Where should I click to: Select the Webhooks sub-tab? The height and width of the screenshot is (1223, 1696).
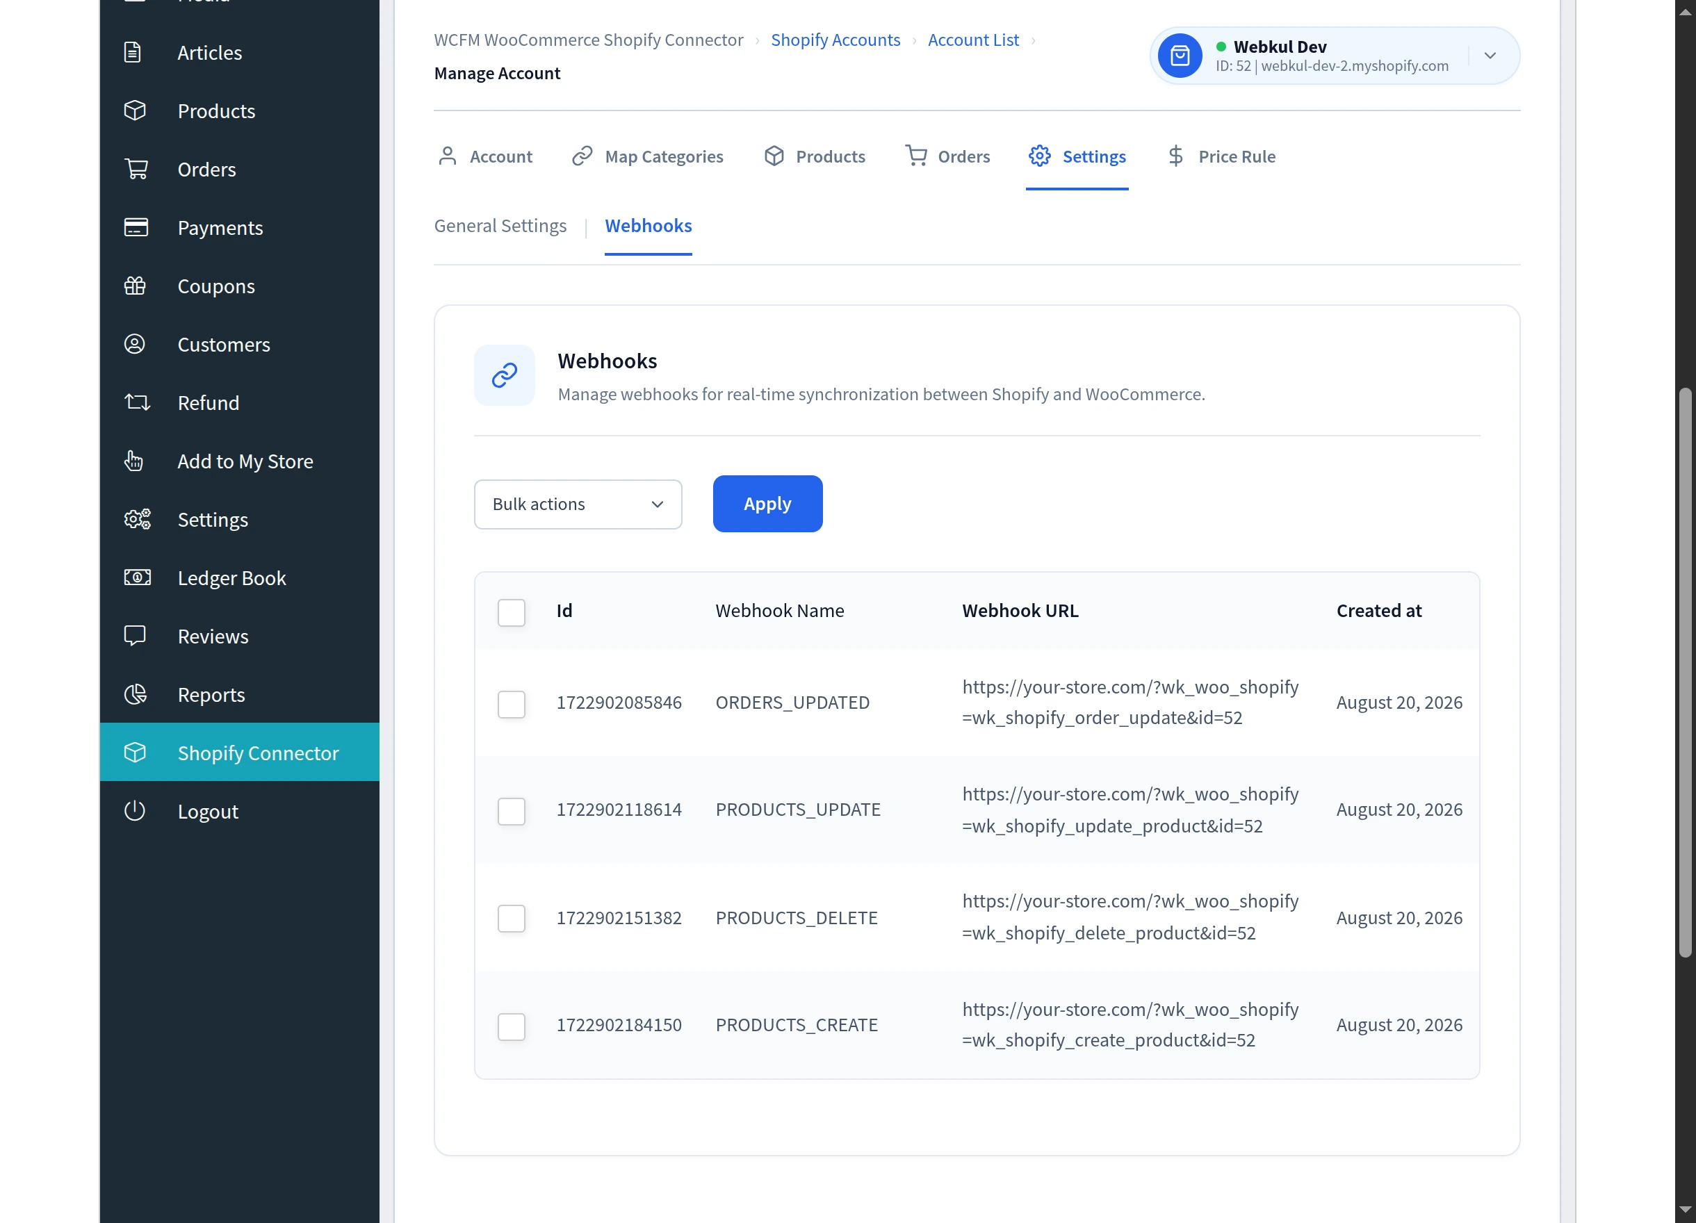(649, 226)
